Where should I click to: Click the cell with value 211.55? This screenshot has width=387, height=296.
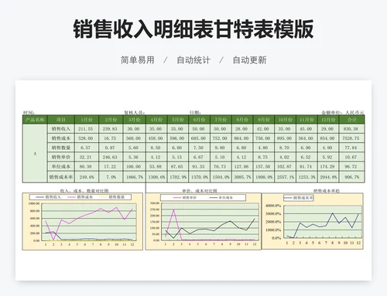[x=86, y=129]
